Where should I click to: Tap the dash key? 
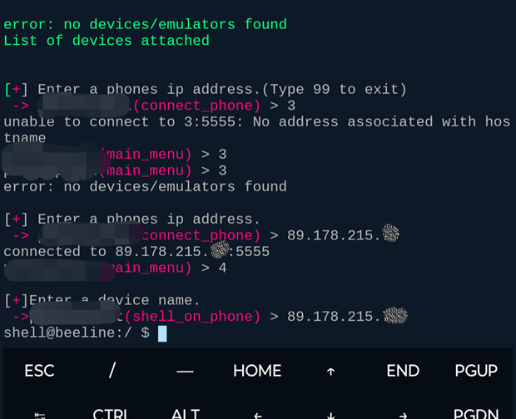185,371
